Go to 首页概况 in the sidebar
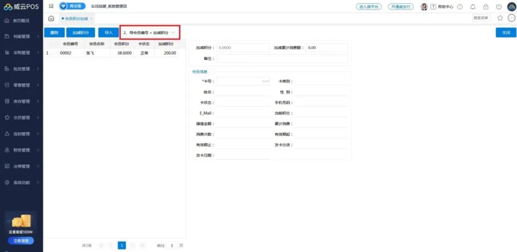This screenshot has width=517, height=252. click(x=22, y=21)
